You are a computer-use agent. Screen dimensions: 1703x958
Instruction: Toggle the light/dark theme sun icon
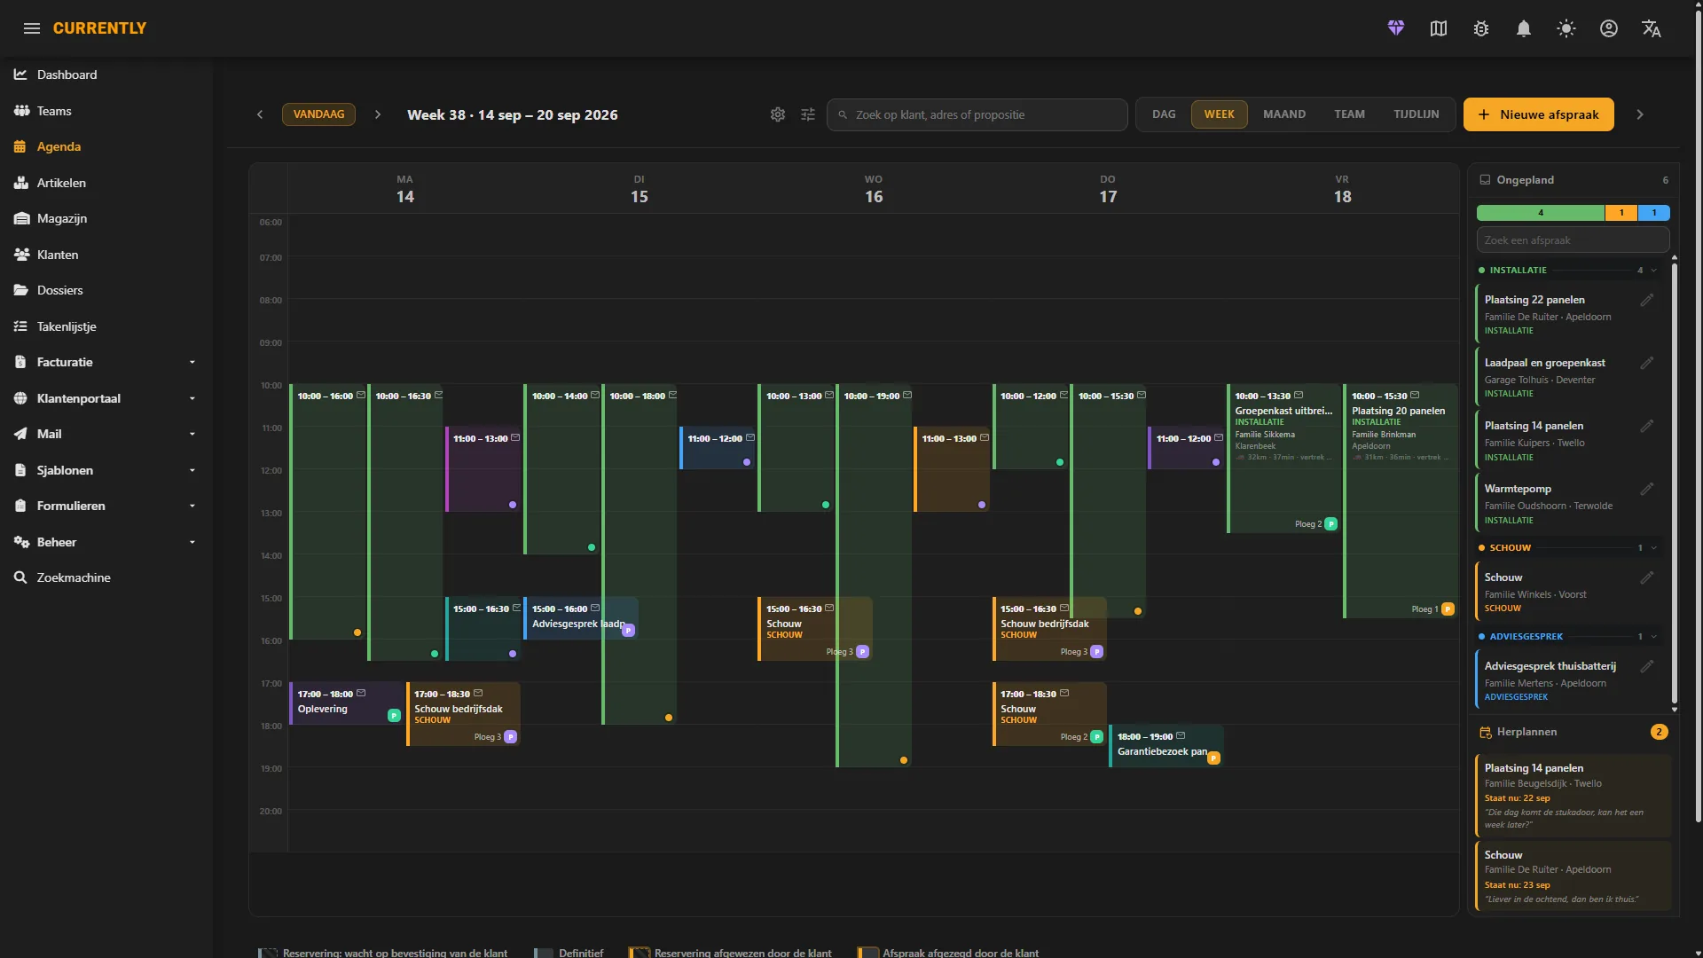[1566, 28]
